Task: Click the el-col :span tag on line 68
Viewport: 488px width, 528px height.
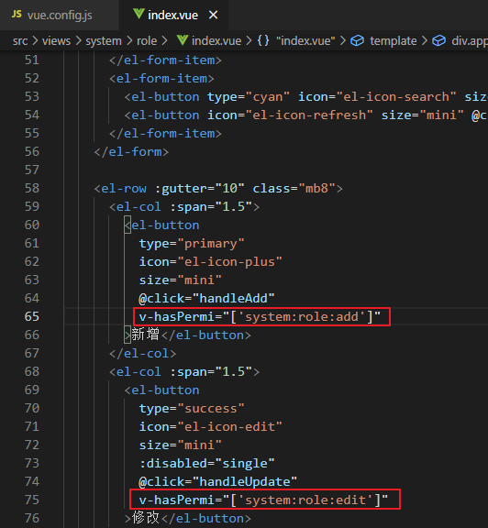Action: (184, 372)
